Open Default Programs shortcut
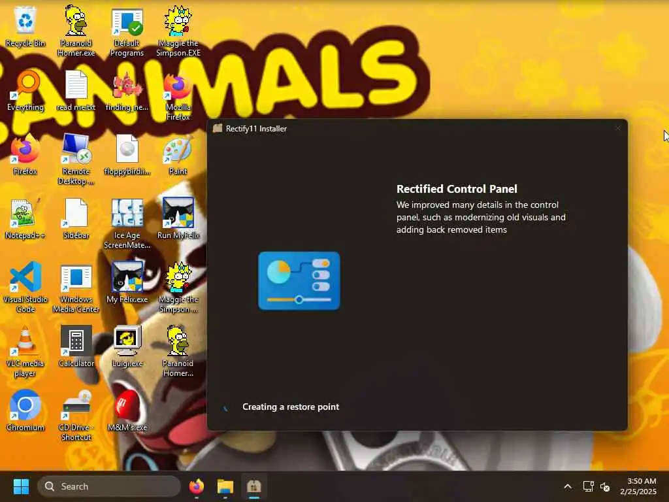The image size is (669, 502). 127,33
